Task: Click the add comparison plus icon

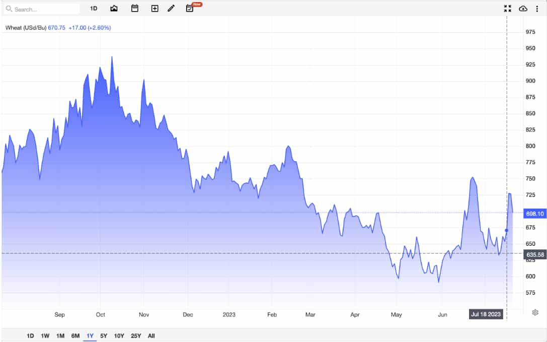Action: point(155,9)
